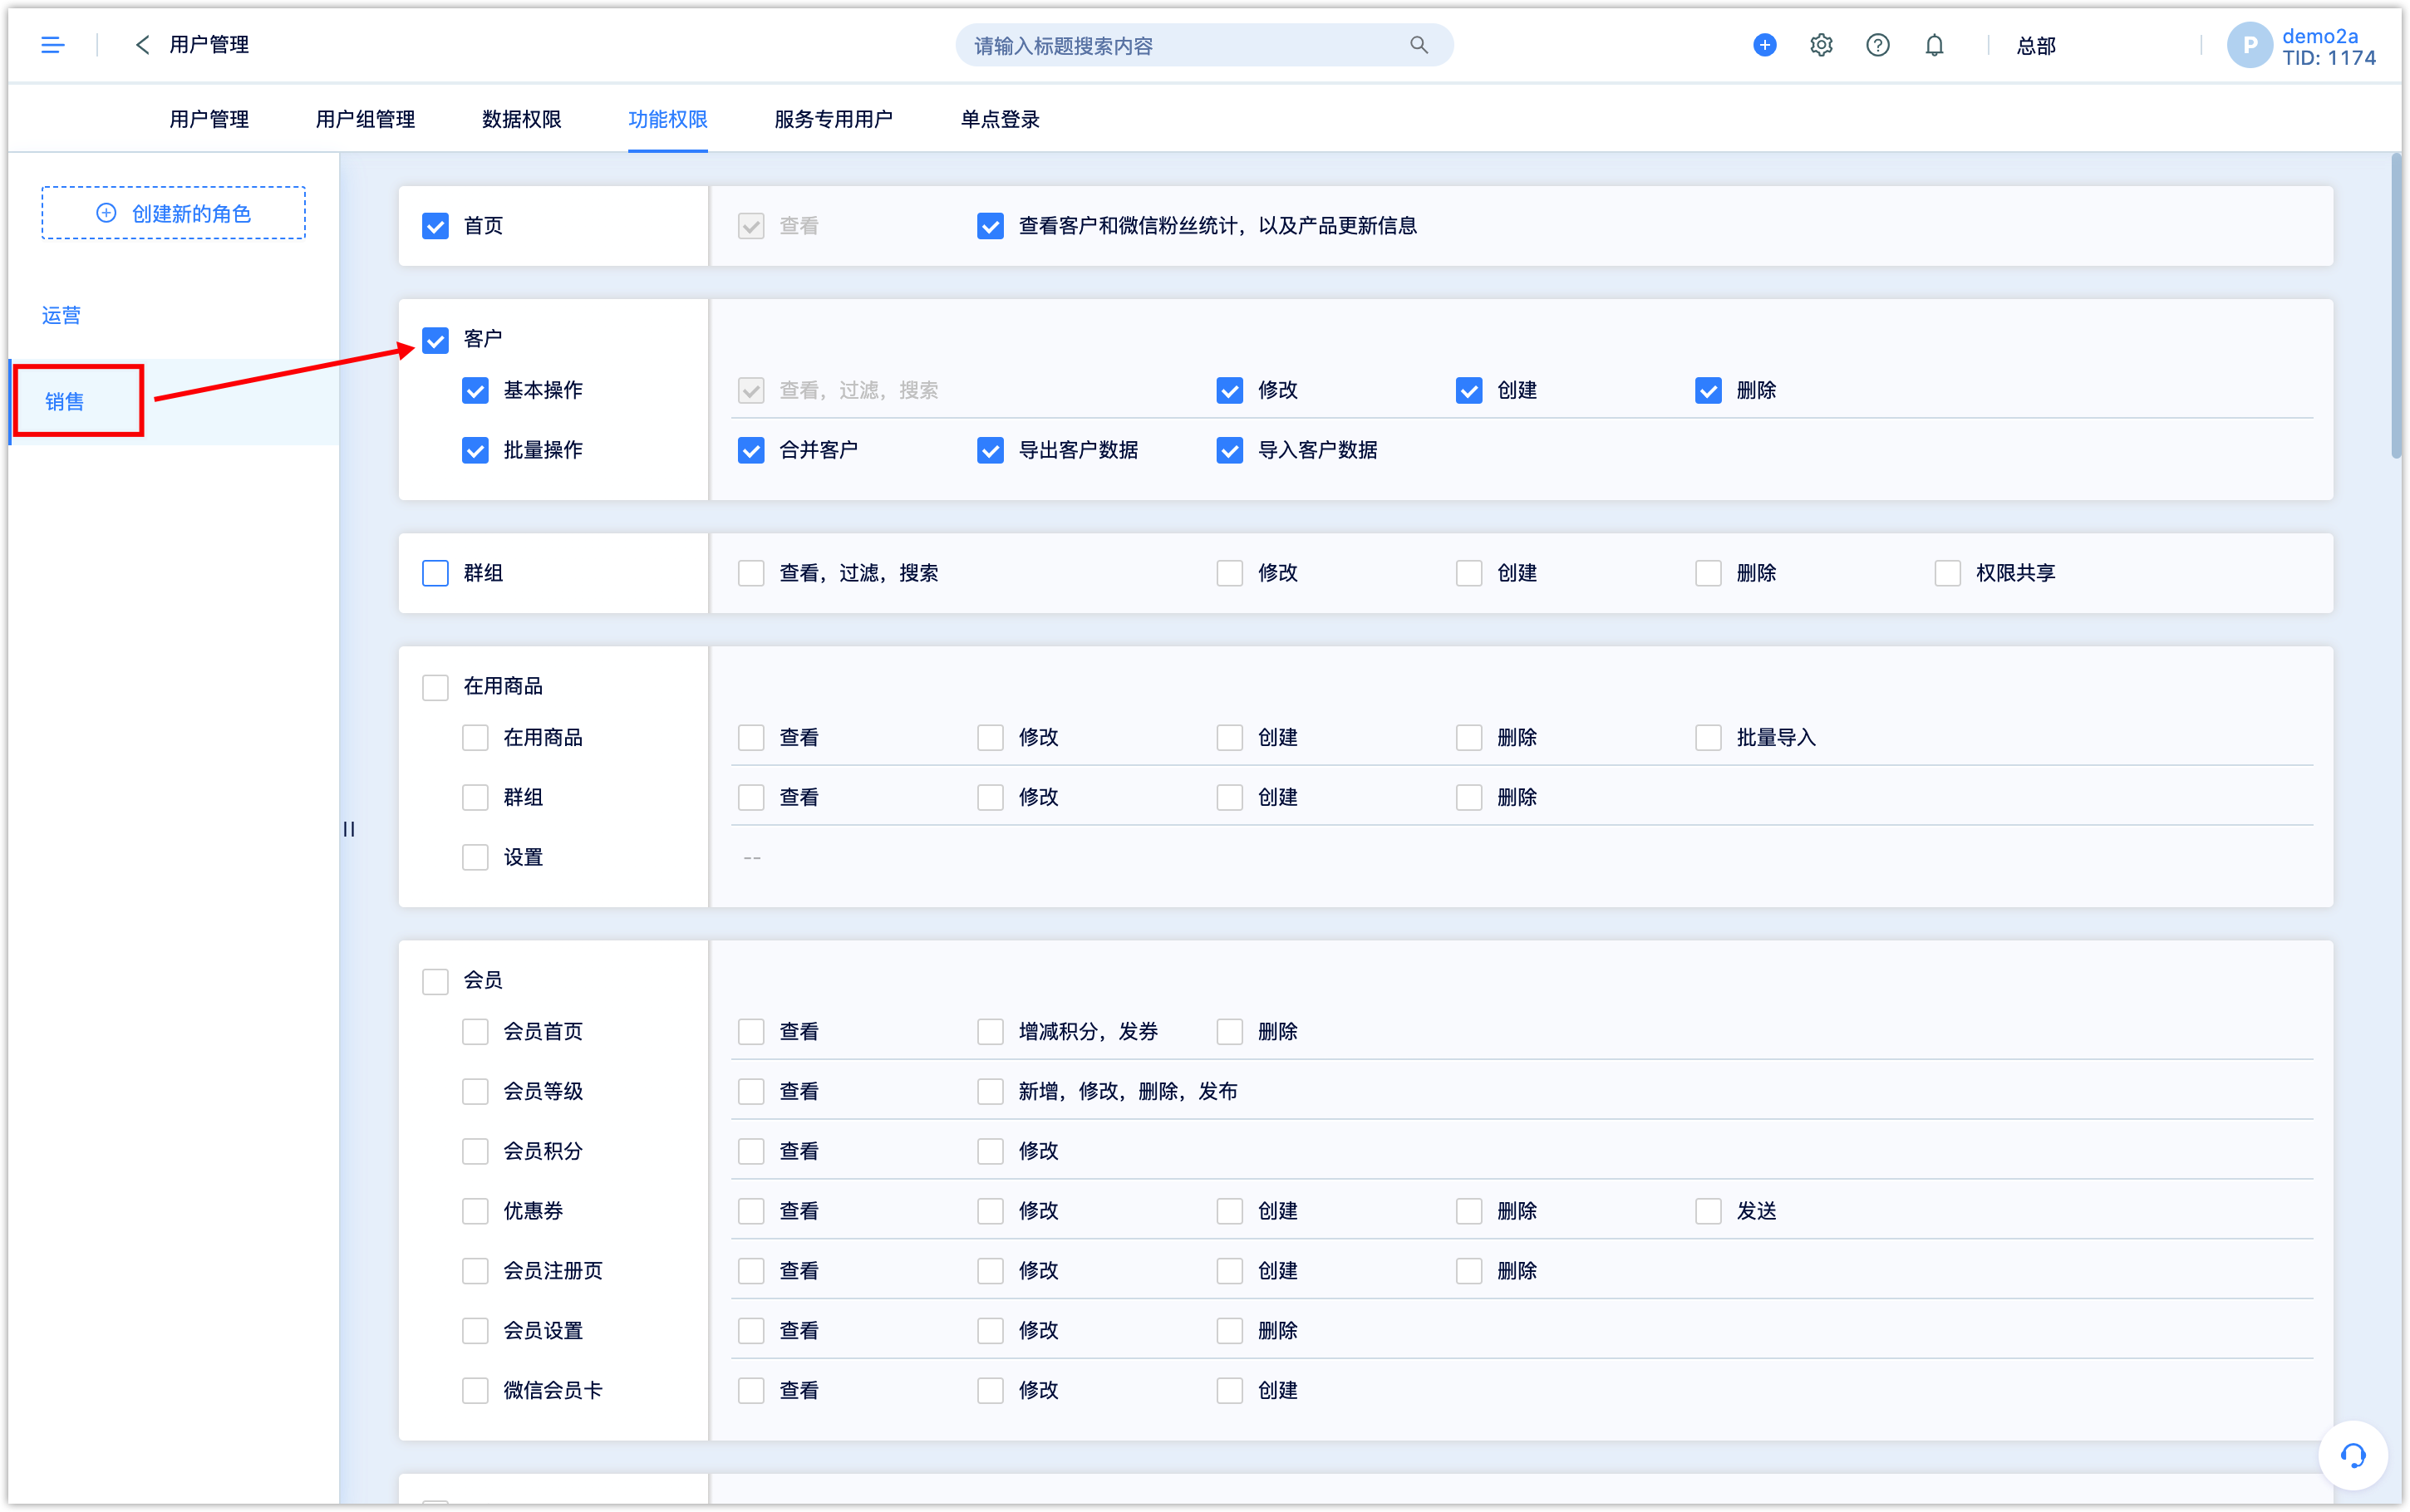
Task: Check the 设置 checkbox under 在用商品
Action: tap(475, 857)
